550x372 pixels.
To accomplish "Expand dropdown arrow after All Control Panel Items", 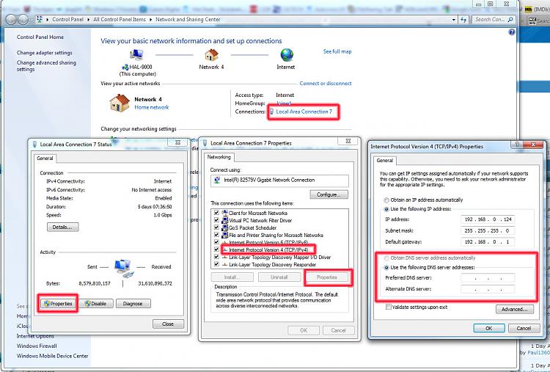I will click(x=151, y=20).
